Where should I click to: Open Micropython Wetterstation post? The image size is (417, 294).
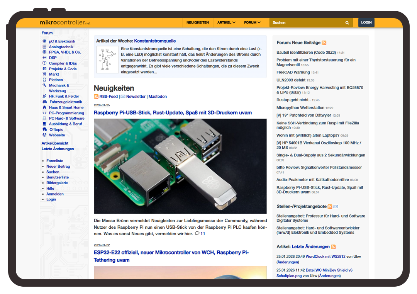point(300,108)
